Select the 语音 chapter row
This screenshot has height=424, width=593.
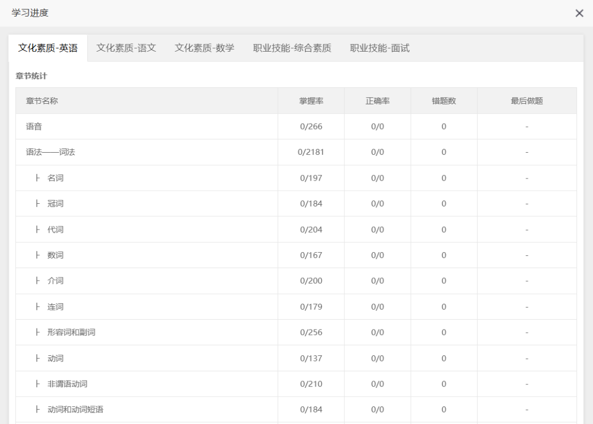(34, 126)
